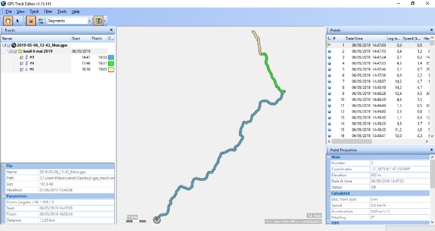
Task: Click the segment icon of track #1
Action: point(27,57)
